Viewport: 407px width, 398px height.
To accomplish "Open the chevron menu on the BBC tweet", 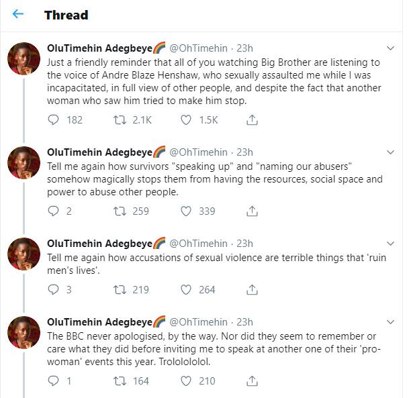I will [392, 322].
